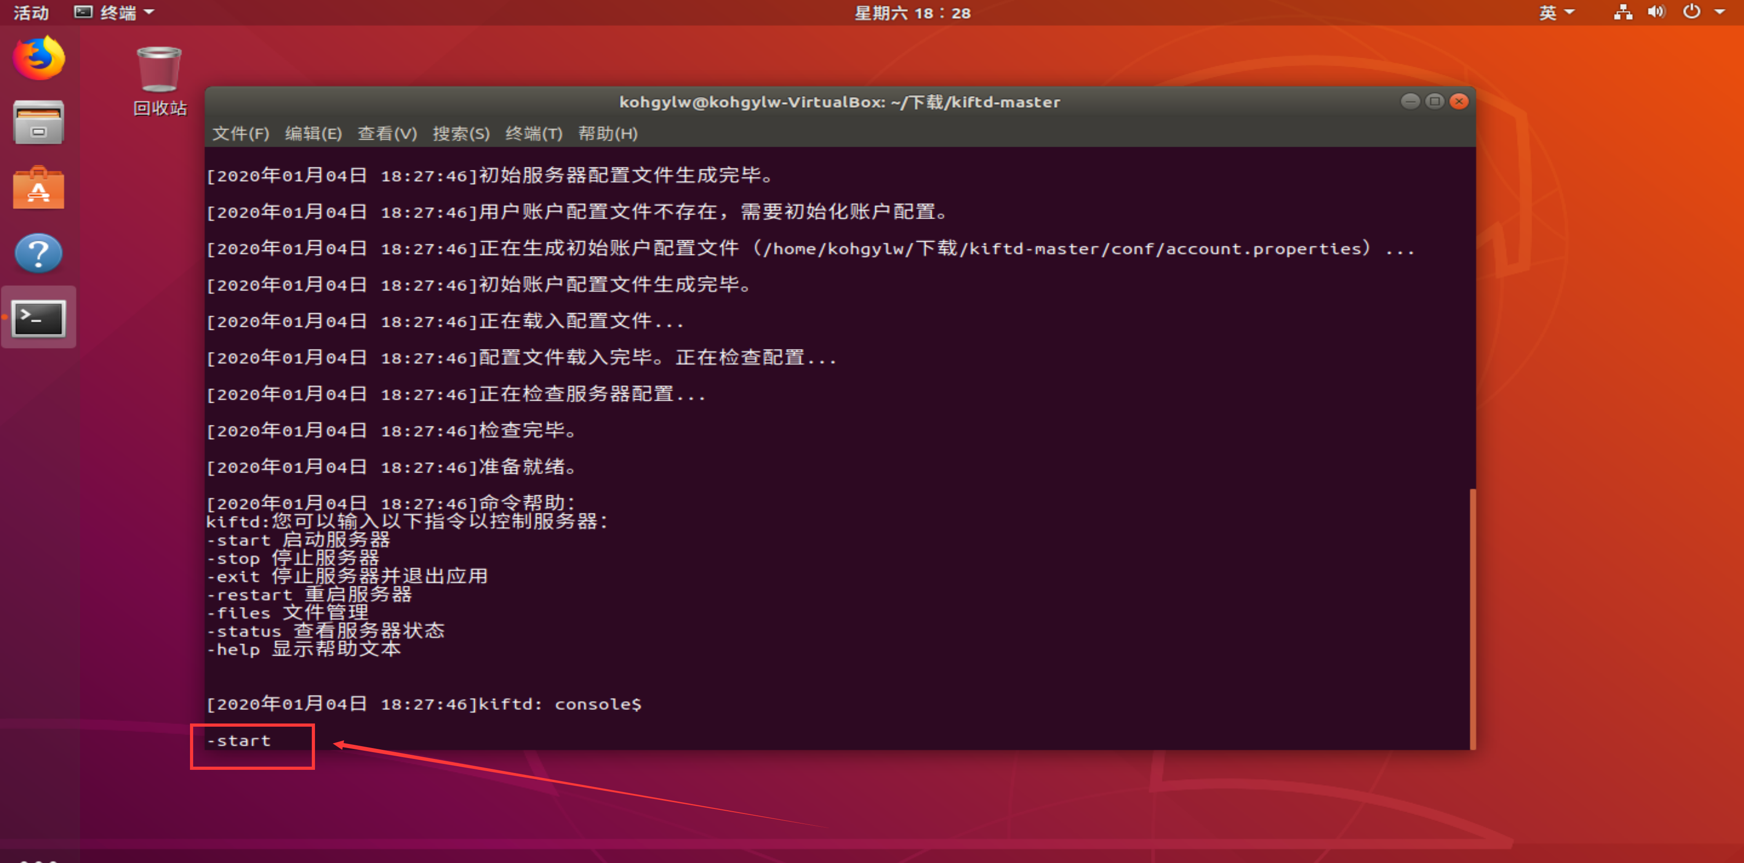Open the 终端 application menu in the top bar
This screenshot has width=1744, height=863.
tap(115, 11)
